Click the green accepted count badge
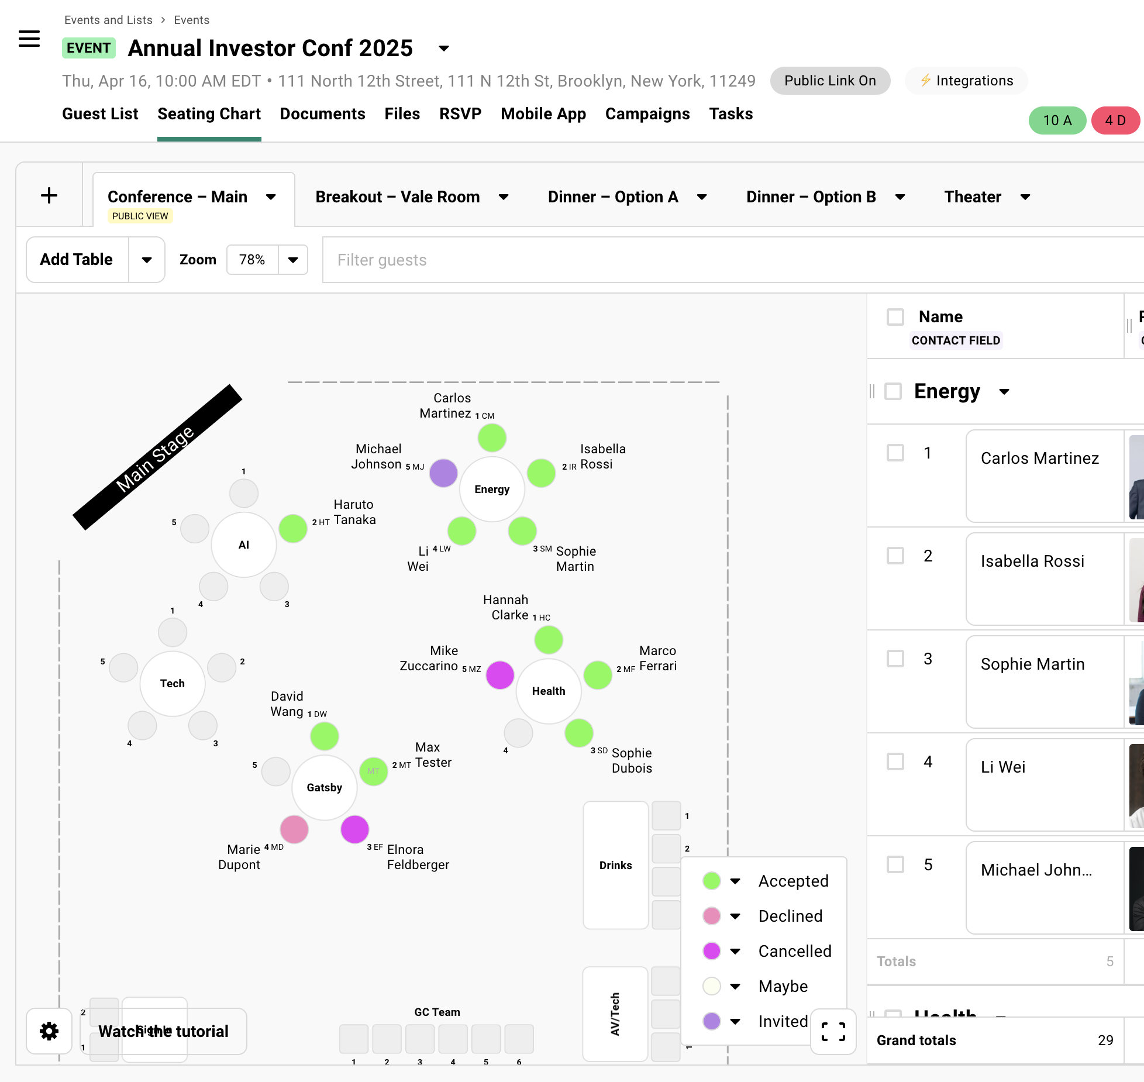The image size is (1144, 1082). click(x=1057, y=120)
